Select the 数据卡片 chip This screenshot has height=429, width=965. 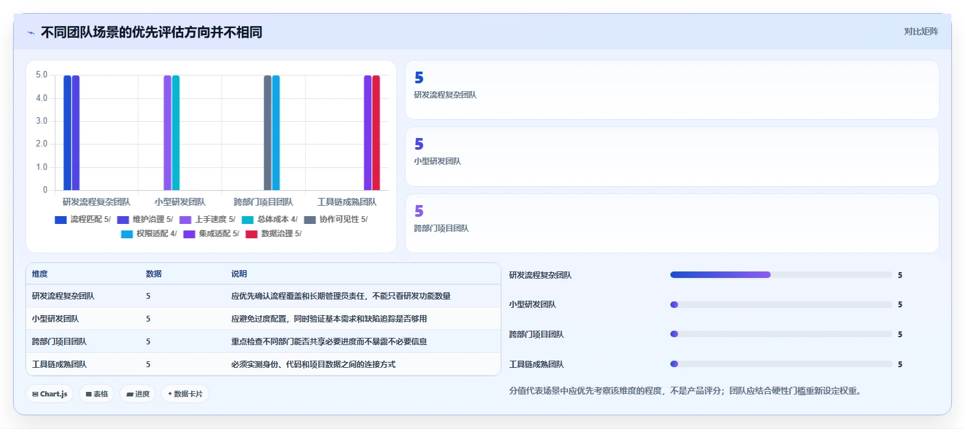(185, 394)
